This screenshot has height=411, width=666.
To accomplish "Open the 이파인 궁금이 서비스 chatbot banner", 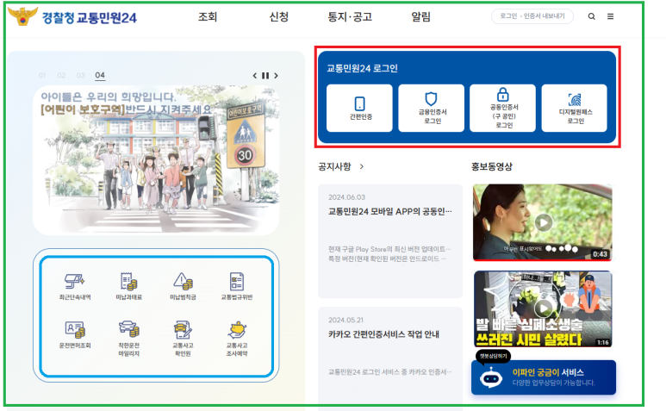I will tap(544, 377).
